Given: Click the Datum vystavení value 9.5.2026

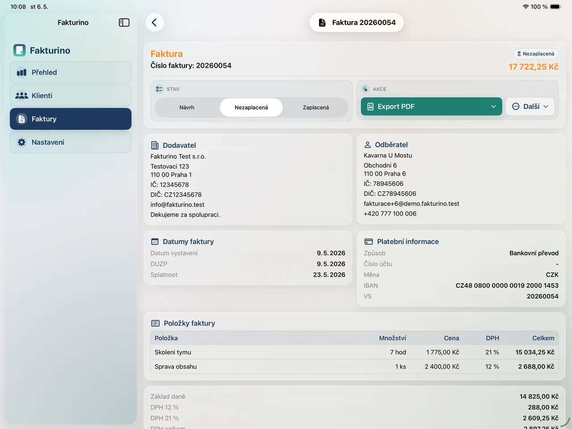Looking at the screenshot, I should point(331,253).
